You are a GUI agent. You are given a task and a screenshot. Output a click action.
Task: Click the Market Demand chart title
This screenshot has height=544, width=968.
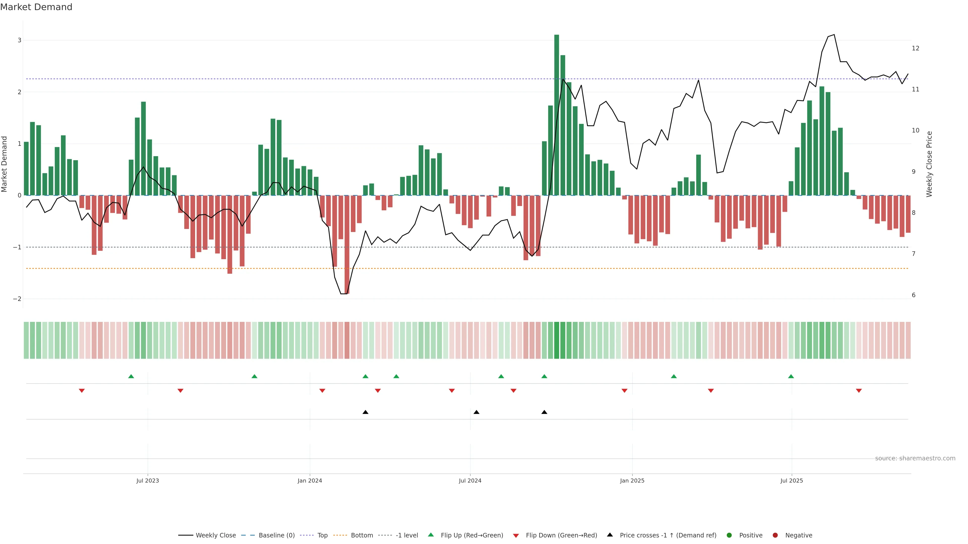coord(36,7)
